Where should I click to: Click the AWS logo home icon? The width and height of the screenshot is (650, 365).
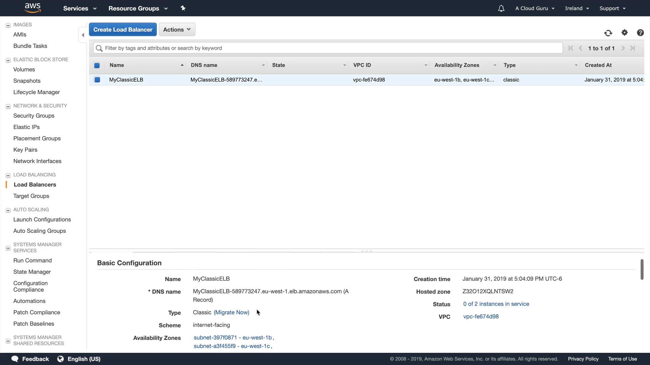(33, 8)
